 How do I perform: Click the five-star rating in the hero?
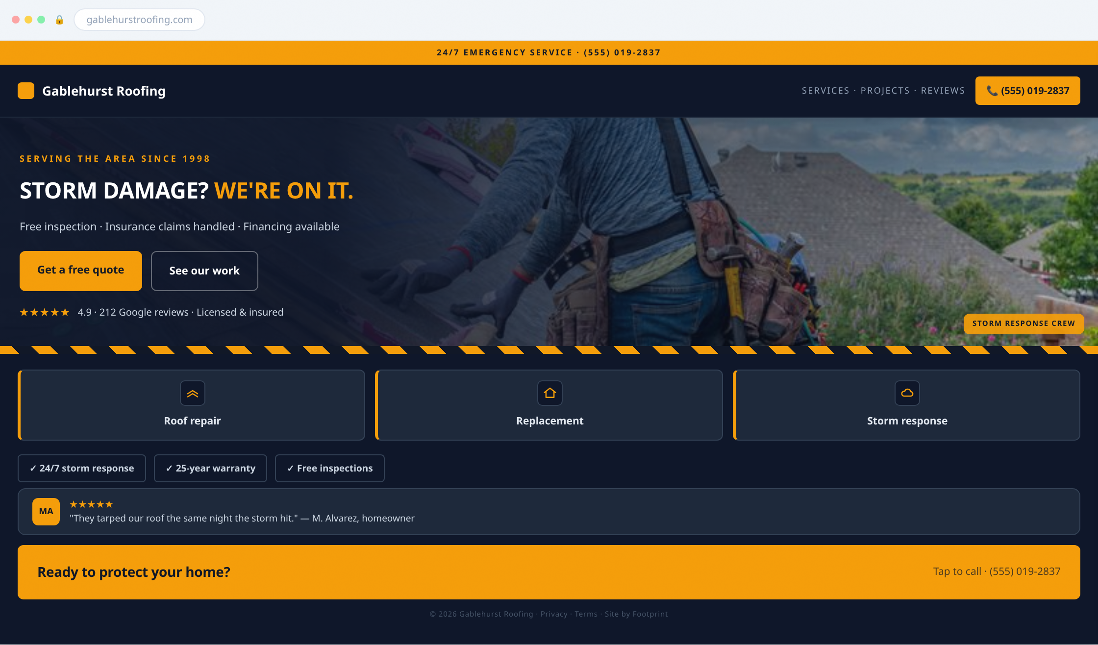[x=45, y=312]
